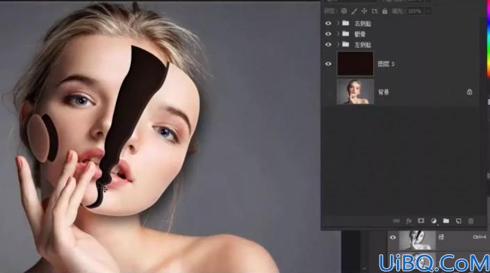
Task: Hide the middle layer group
Action: pos(328,34)
